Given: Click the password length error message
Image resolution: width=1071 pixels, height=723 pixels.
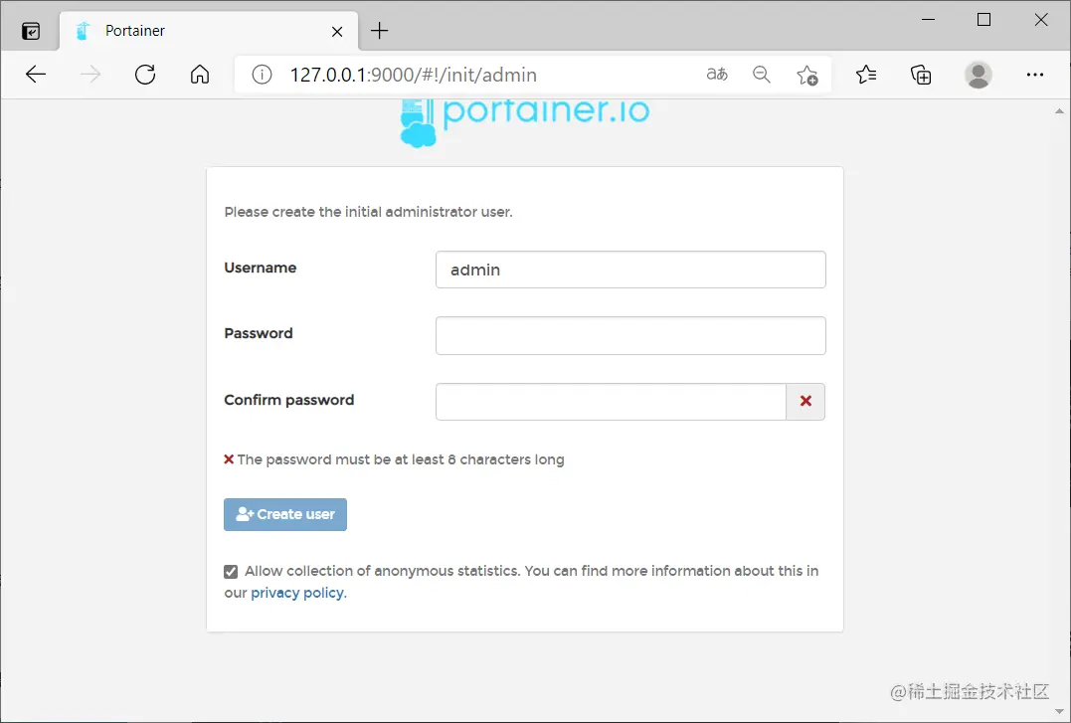Looking at the screenshot, I should (x=394, y=459).
